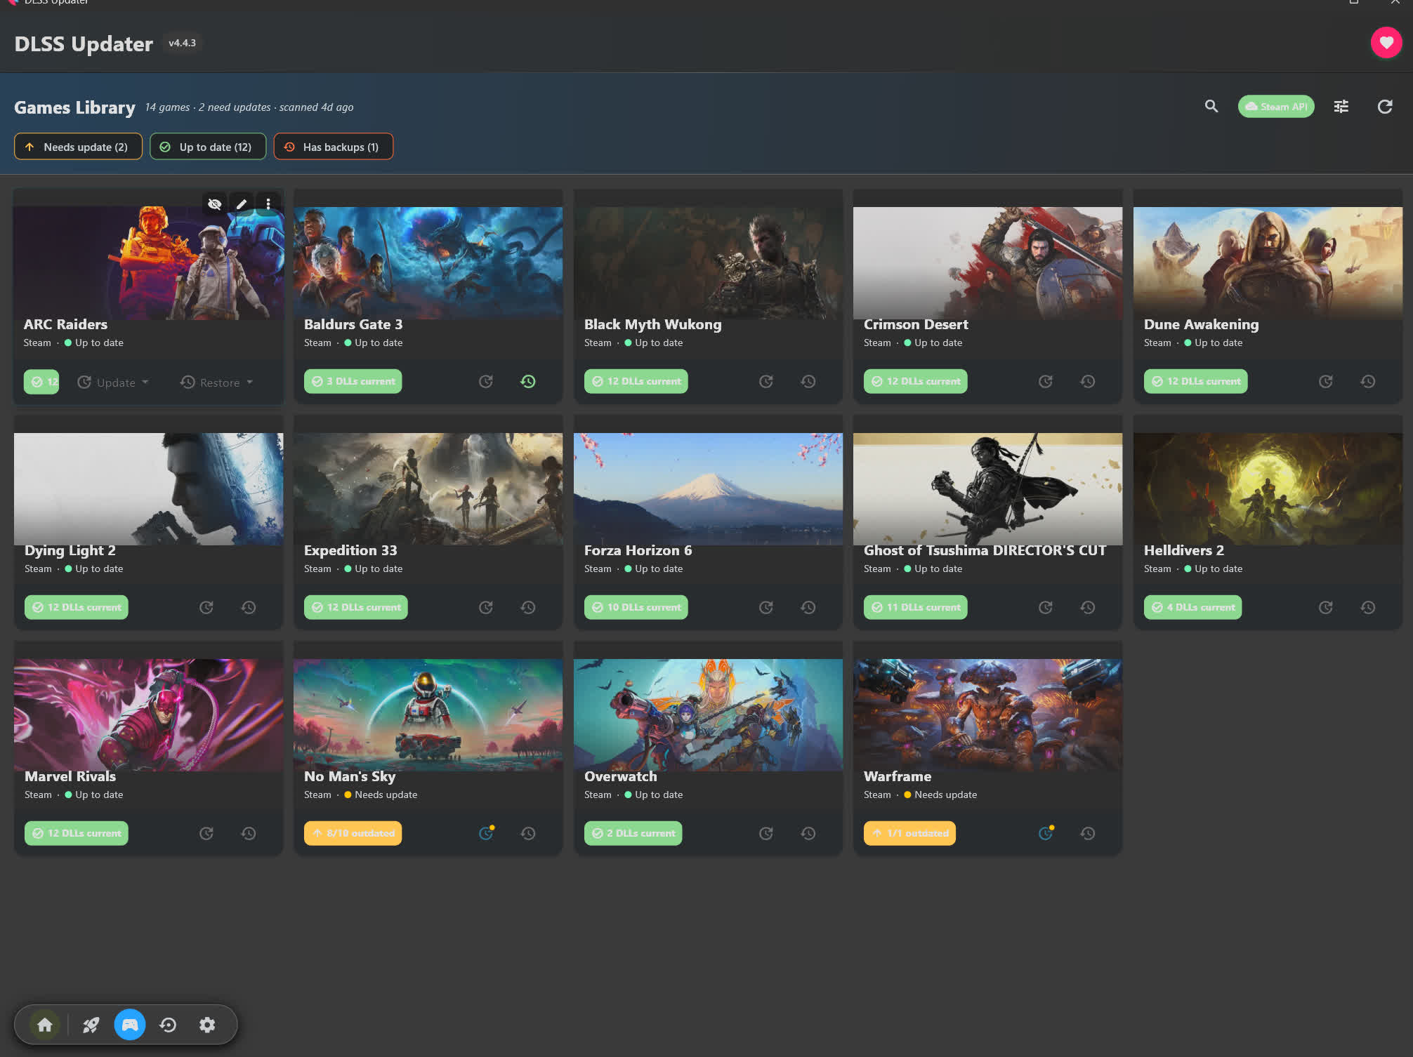Click the heart donate icon

coord(1386,43)
